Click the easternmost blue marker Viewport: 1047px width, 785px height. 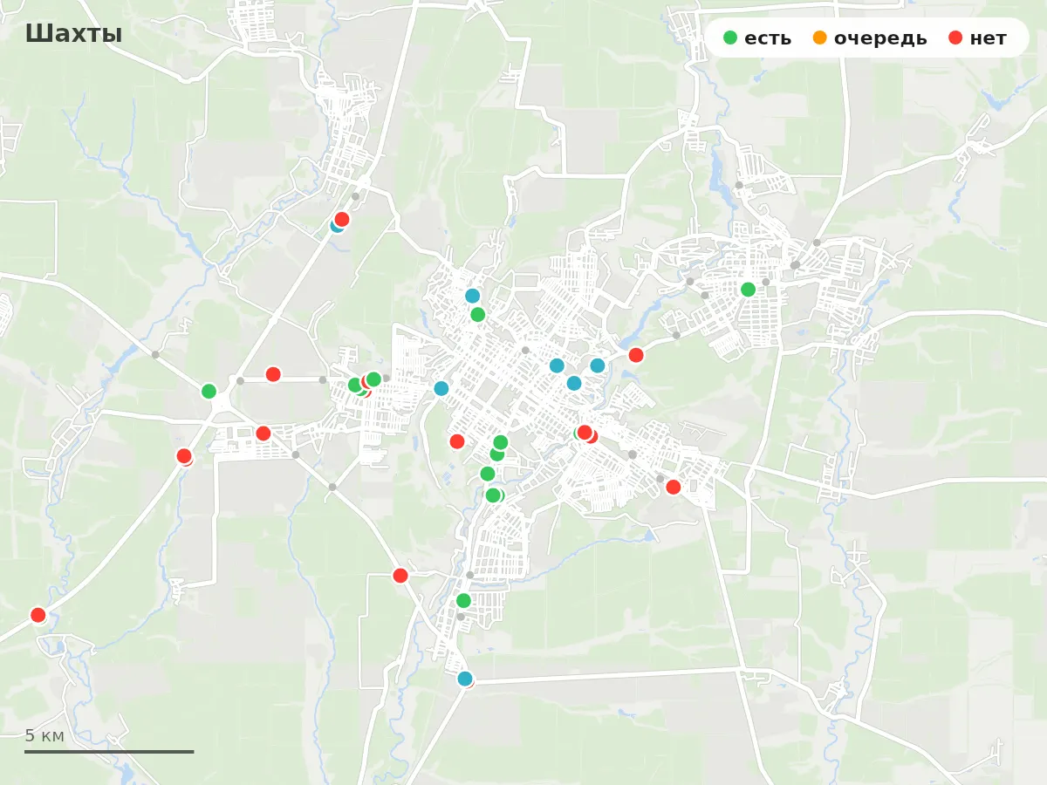point(597,365)
